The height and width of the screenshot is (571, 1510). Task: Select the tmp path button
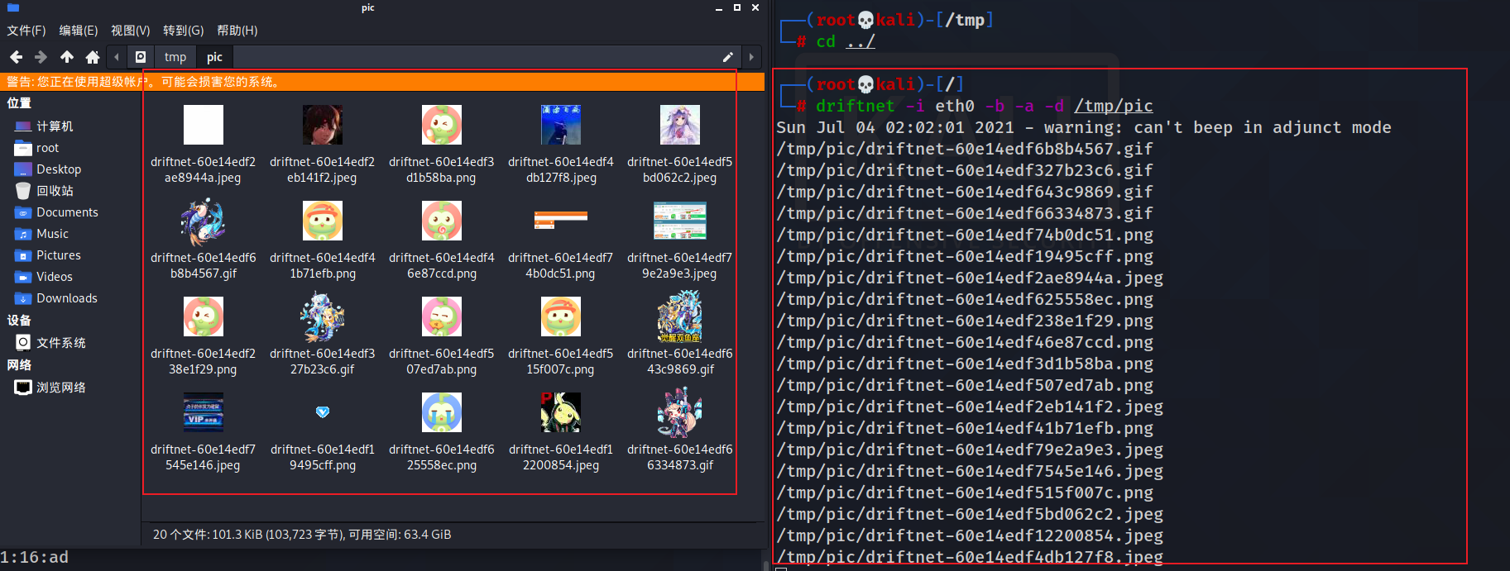pos(175,57)
